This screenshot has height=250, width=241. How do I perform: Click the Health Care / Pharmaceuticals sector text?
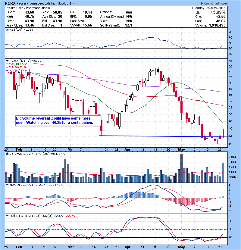tap(28, 8)
